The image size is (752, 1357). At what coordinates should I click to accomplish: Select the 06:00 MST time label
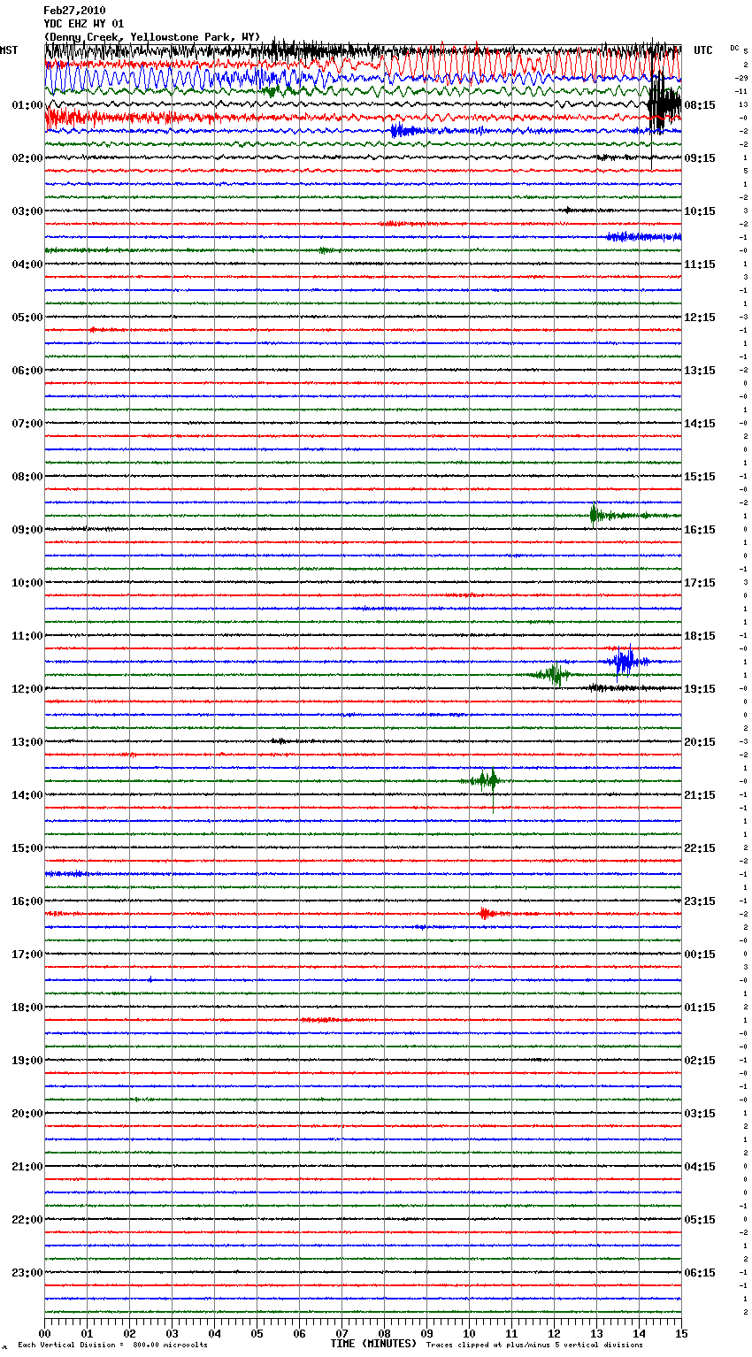tap(27, 371)
